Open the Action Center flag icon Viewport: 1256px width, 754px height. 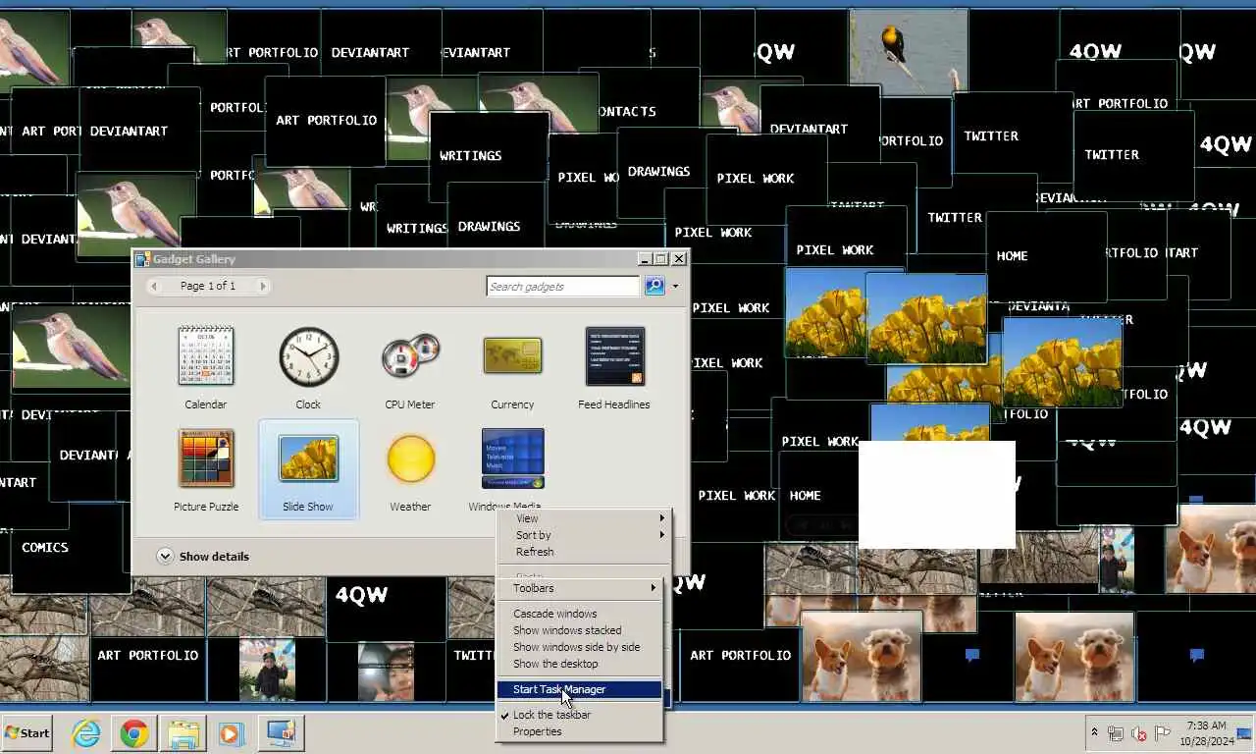click(x=1162, y=733)
